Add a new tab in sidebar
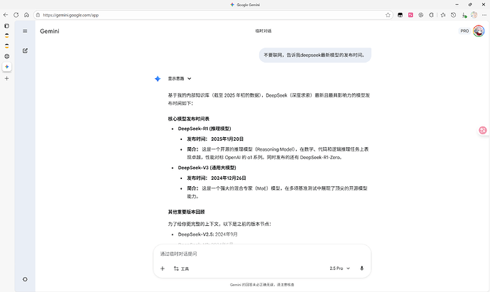Viewport: 490px width, 292px height. pos(7,78)
